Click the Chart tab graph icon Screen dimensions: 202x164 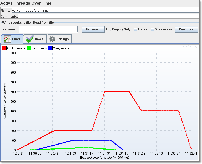[7, 39]
